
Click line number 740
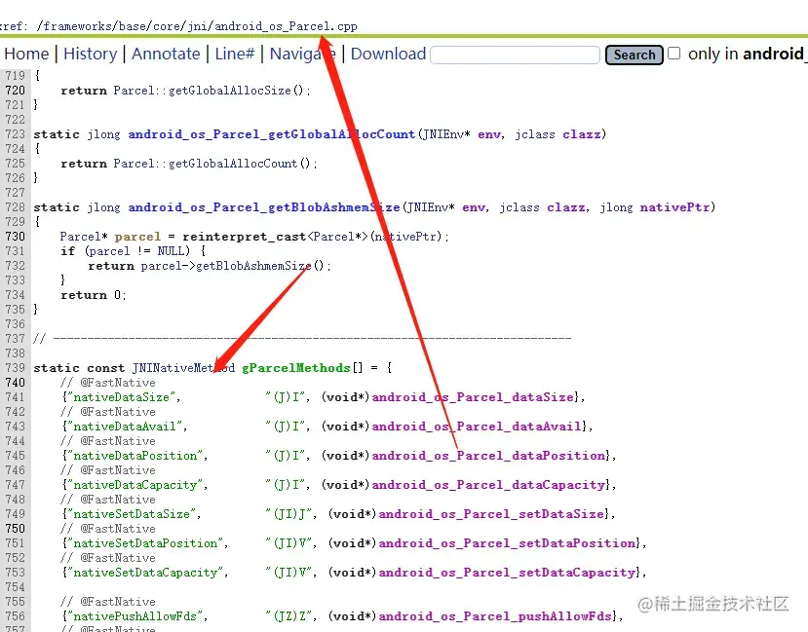15,383
